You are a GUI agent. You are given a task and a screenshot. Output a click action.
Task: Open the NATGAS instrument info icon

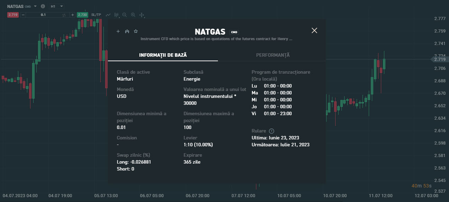(x=42, y=6)
